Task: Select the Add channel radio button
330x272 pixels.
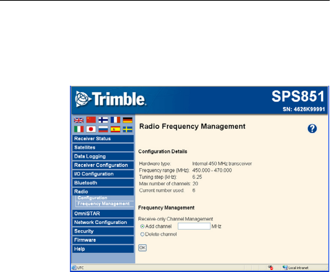Action: [x=142, y=227]
